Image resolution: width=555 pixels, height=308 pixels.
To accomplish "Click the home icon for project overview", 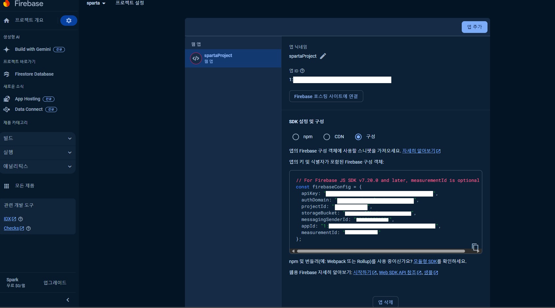I will [7, 21].
